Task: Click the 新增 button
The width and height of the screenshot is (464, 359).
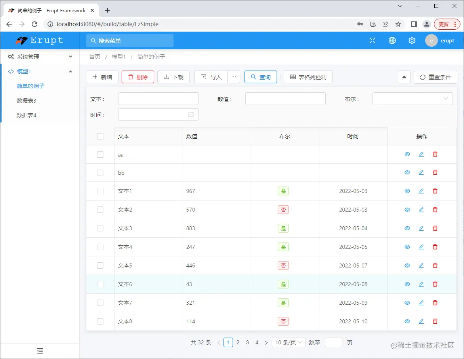Action: (102, 77)
